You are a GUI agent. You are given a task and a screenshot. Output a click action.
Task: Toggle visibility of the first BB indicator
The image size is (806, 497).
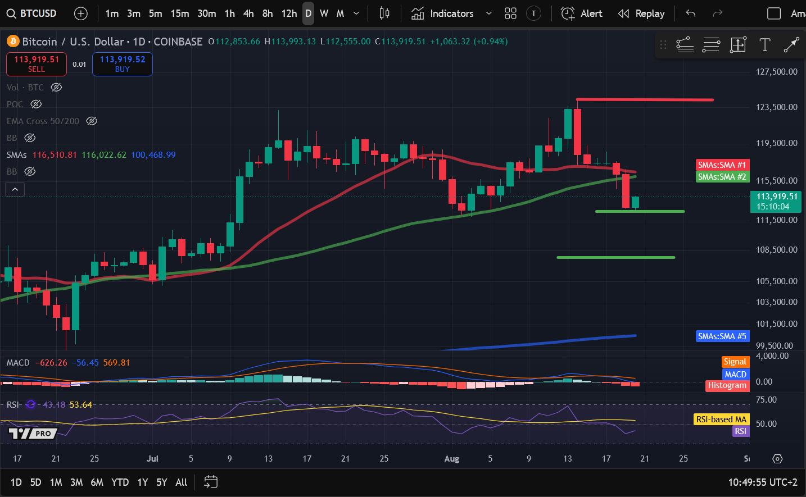click(x=30, y=138)
